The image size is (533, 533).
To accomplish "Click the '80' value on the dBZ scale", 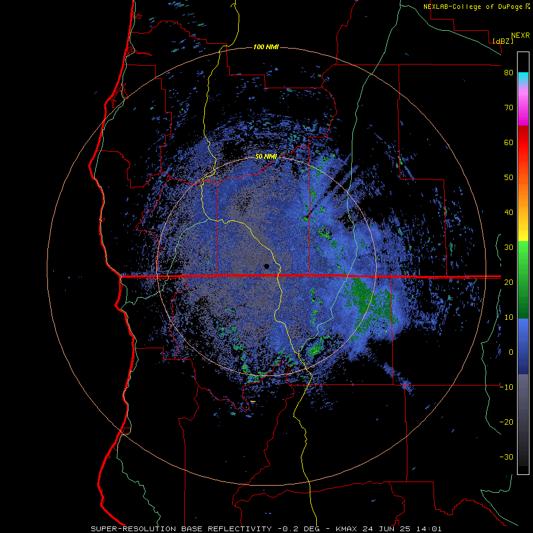I will point(509,73).
